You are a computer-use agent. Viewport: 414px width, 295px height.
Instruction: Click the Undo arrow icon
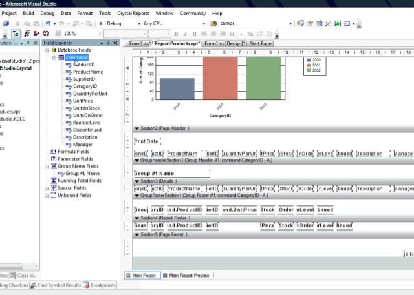[x=48, y=23]
